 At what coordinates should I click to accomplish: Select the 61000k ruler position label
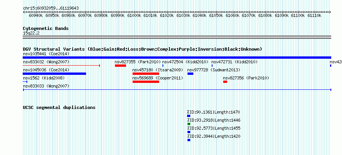point(134,16)
